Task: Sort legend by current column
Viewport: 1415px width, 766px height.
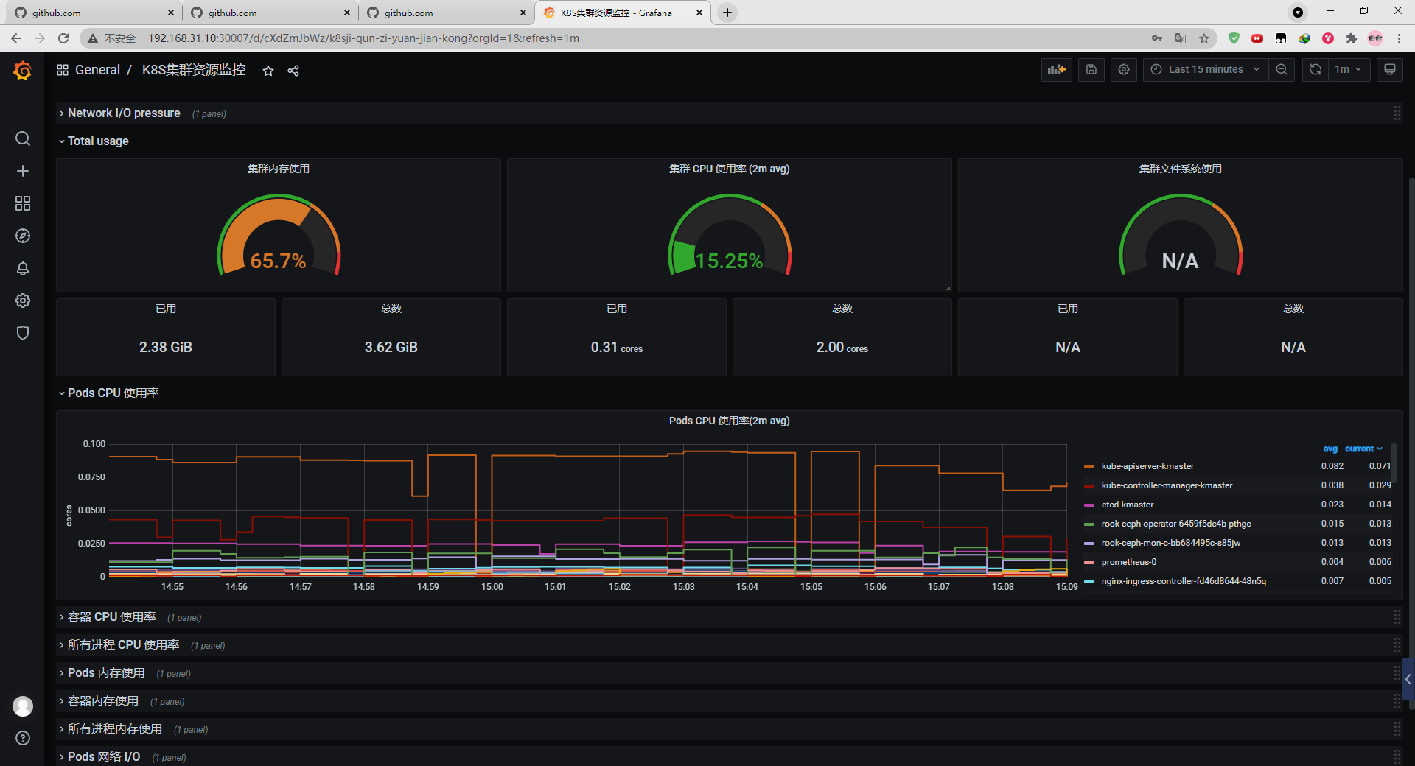Action: click(1363, 449)
